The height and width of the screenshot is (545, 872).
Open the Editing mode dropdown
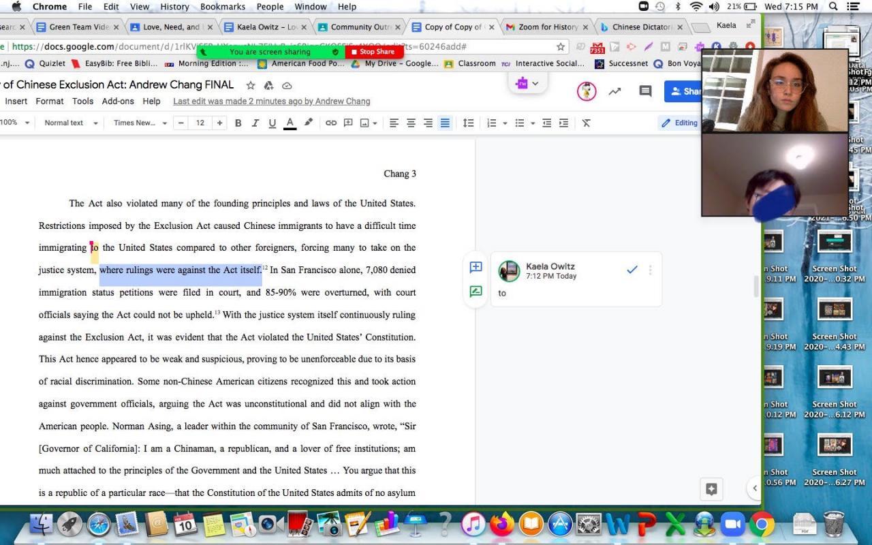(x=680, y=123)
